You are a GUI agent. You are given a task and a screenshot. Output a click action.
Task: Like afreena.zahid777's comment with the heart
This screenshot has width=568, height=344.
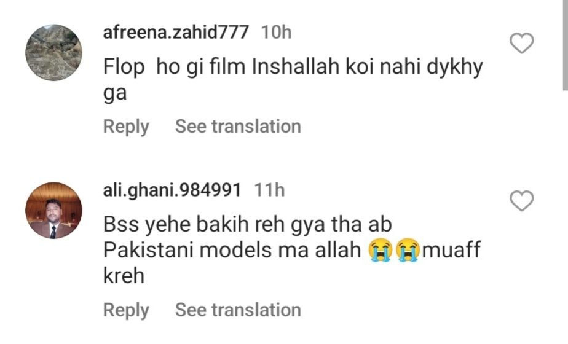click(523, 44)
